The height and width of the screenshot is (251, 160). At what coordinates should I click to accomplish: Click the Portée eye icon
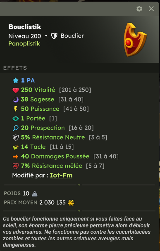(16, 118)
